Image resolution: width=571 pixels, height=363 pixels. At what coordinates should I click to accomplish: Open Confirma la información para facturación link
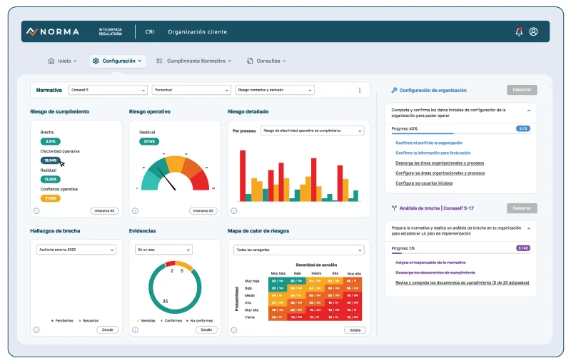[x=433, y=153]
